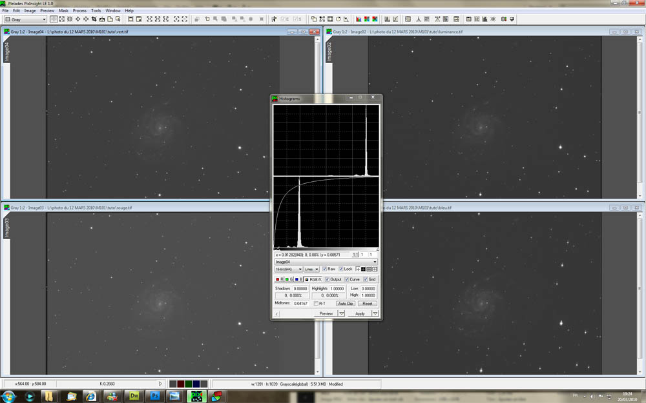Expand the Gray channel dropdown in toolbar
Viewport: 646px width, 403px height.
25,19
